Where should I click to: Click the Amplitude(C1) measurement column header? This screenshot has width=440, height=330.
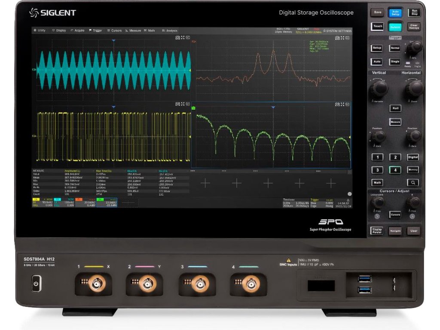pyautogui.click(x=72, y=171)
